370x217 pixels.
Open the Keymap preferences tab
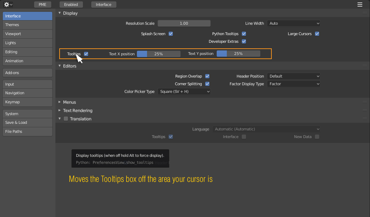28,102
